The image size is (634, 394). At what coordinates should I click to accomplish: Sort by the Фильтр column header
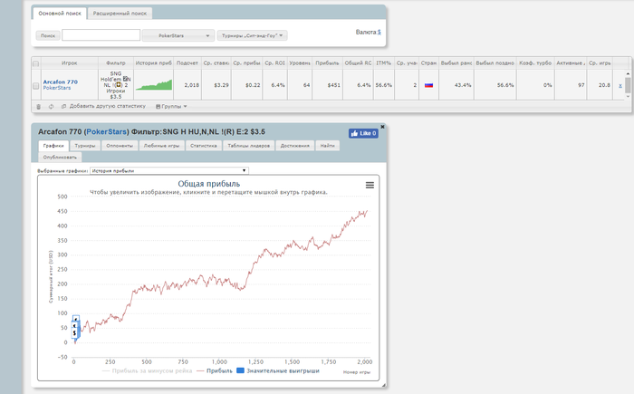116,63
